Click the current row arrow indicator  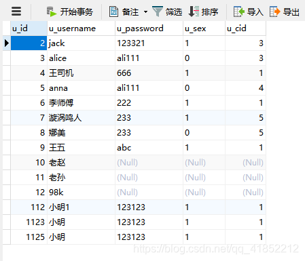pos(7,43)
